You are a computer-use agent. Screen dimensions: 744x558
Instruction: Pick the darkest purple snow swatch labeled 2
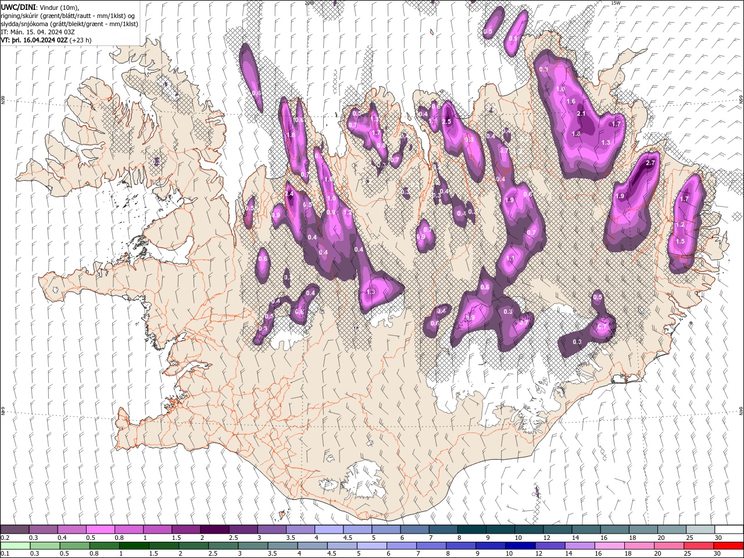tap(214, 530)
